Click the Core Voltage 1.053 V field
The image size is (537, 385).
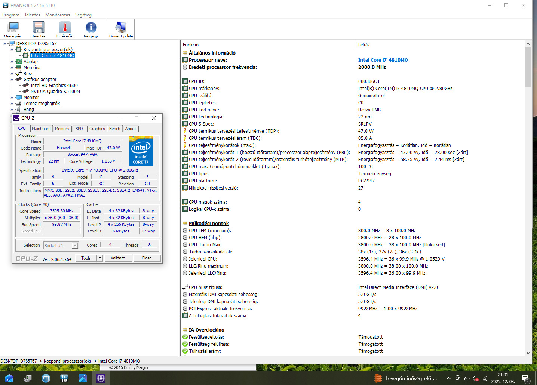coord(108,161)
